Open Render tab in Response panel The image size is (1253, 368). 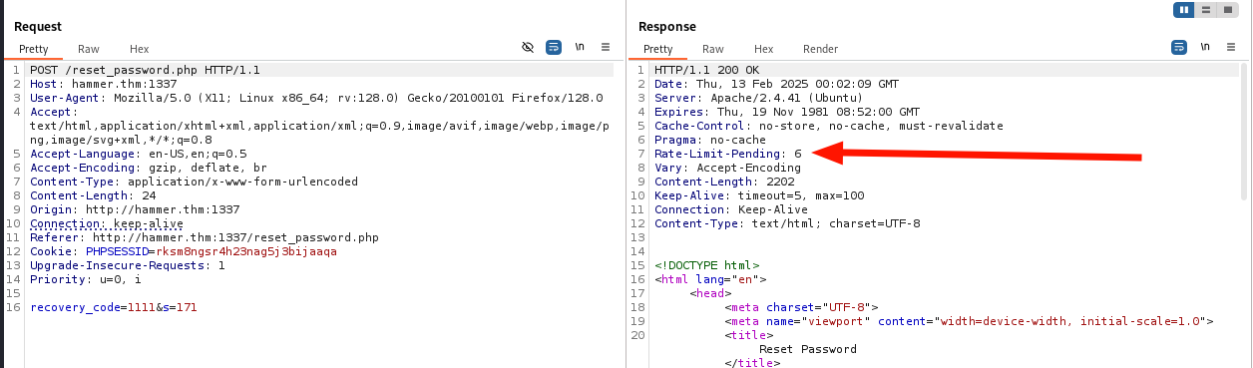pyautogui.click(x=821, y=49)
